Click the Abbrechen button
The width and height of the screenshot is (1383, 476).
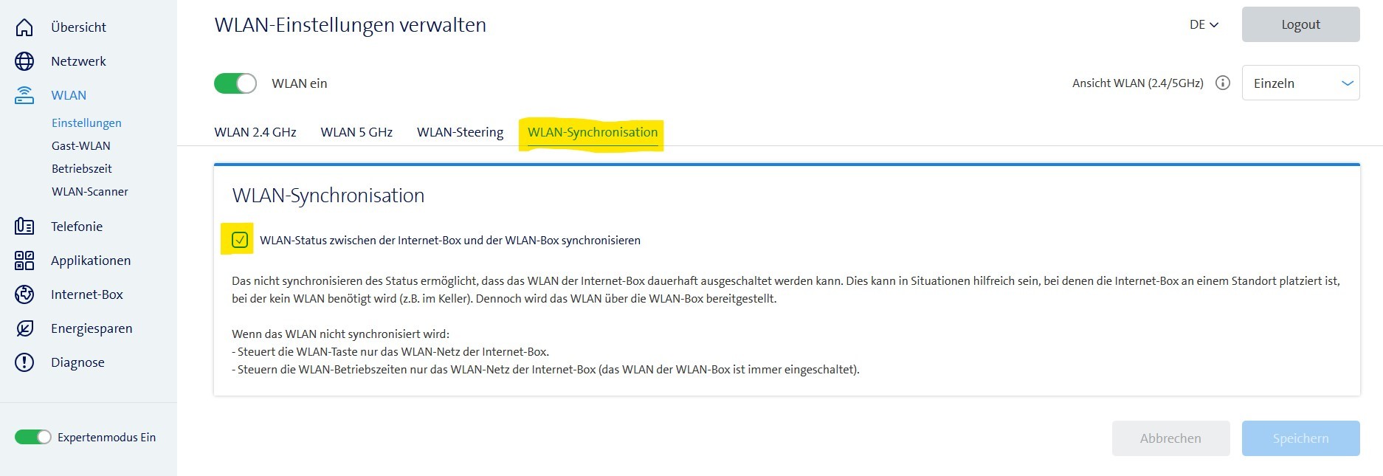pyautogui.click(x=1170, y=438)
